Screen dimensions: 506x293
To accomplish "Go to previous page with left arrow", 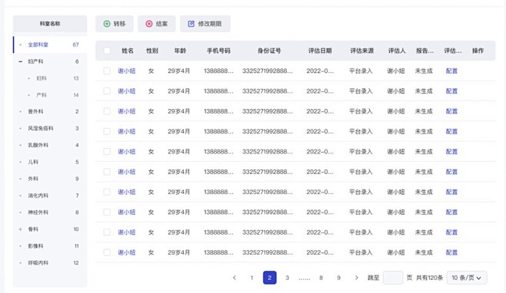I will click(235, 278).
